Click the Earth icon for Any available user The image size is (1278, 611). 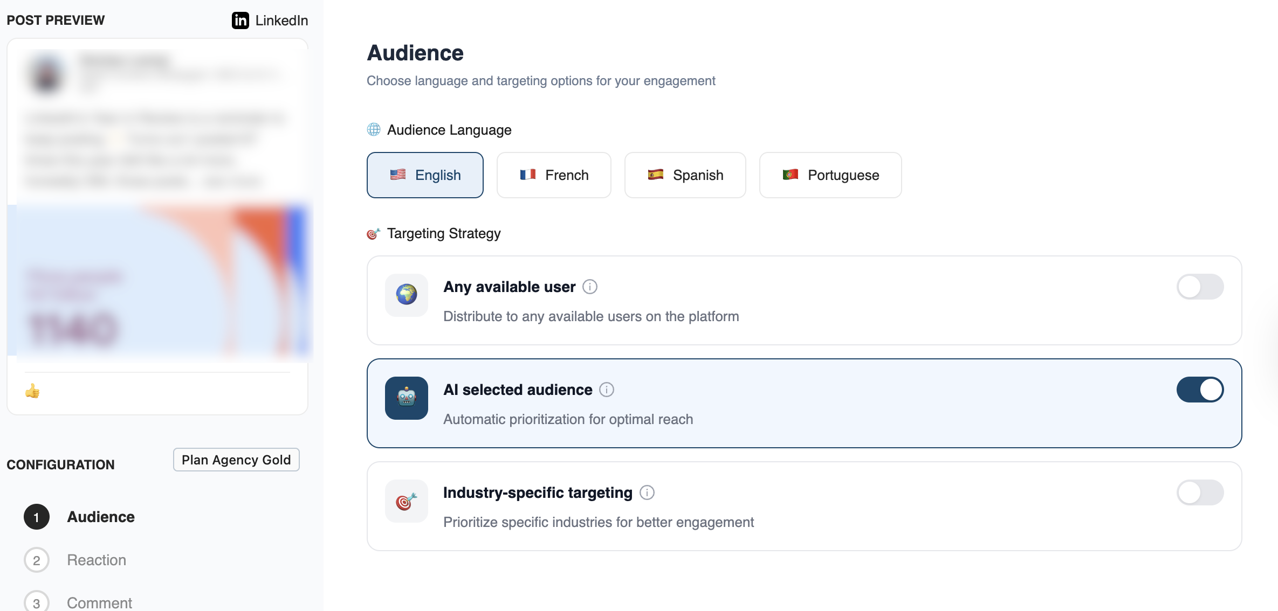pos(406,295)
